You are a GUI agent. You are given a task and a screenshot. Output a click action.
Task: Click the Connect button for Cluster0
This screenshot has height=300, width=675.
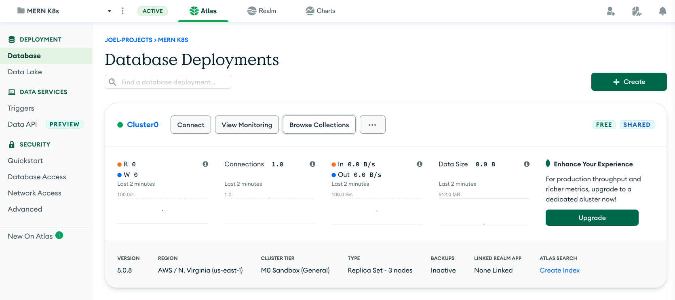[191, 125]
